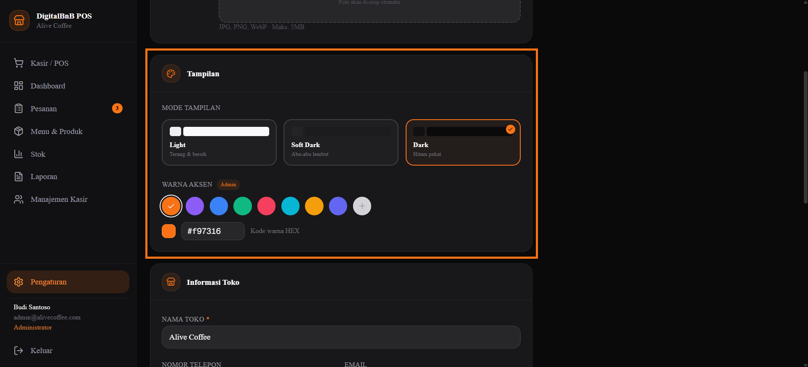Click the gear icon beside Pengaturan
This screenshot has width=808, height=367.
point(19,282)
